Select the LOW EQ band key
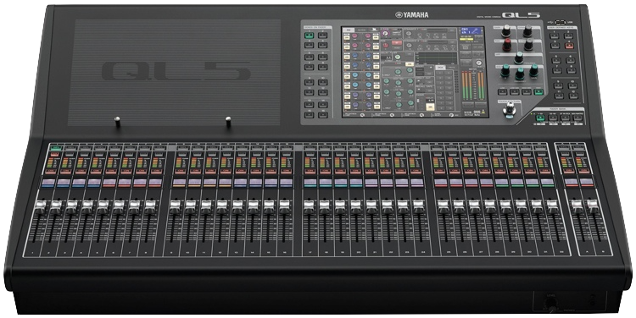Image resolution: width=636 pixels, height=318 pixels. point(503,92)
